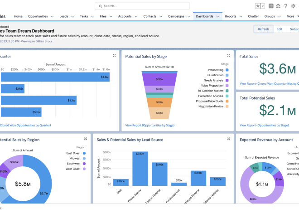
Task: Expand the Leads tab chevron
Action: 72,17
